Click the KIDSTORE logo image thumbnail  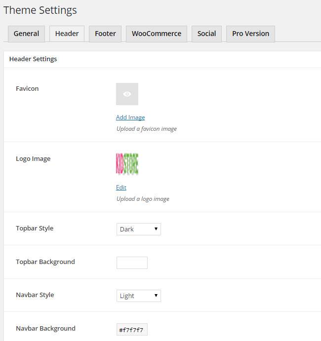[x=127, y=164]
